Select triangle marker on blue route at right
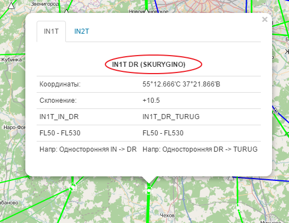 (x=275, y=111)
